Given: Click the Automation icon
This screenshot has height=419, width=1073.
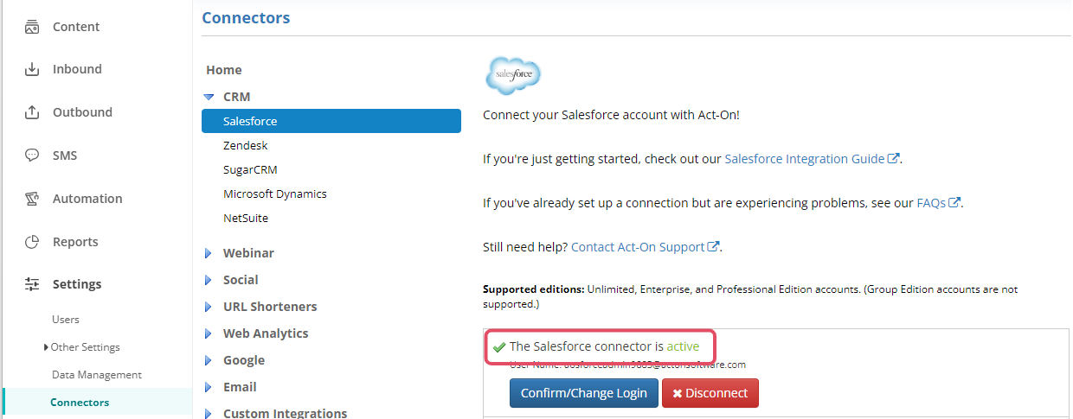Looking at the screenshot, I should (x=32, y=199).
